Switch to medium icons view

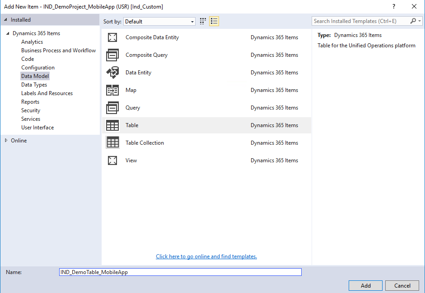pos(202,21)
